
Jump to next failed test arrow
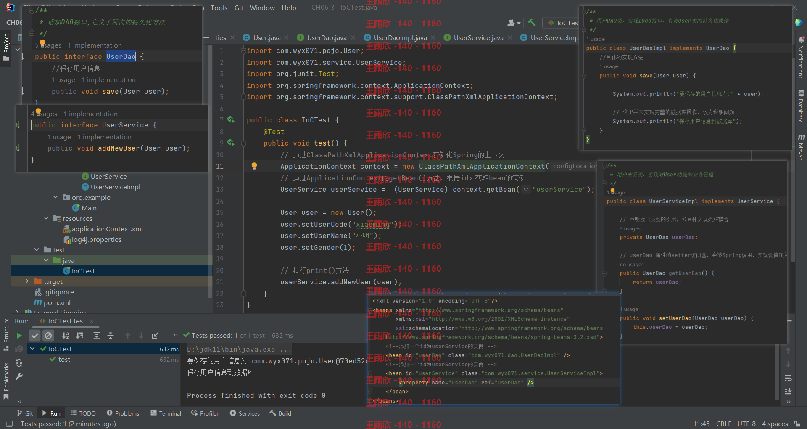(141, 336)
